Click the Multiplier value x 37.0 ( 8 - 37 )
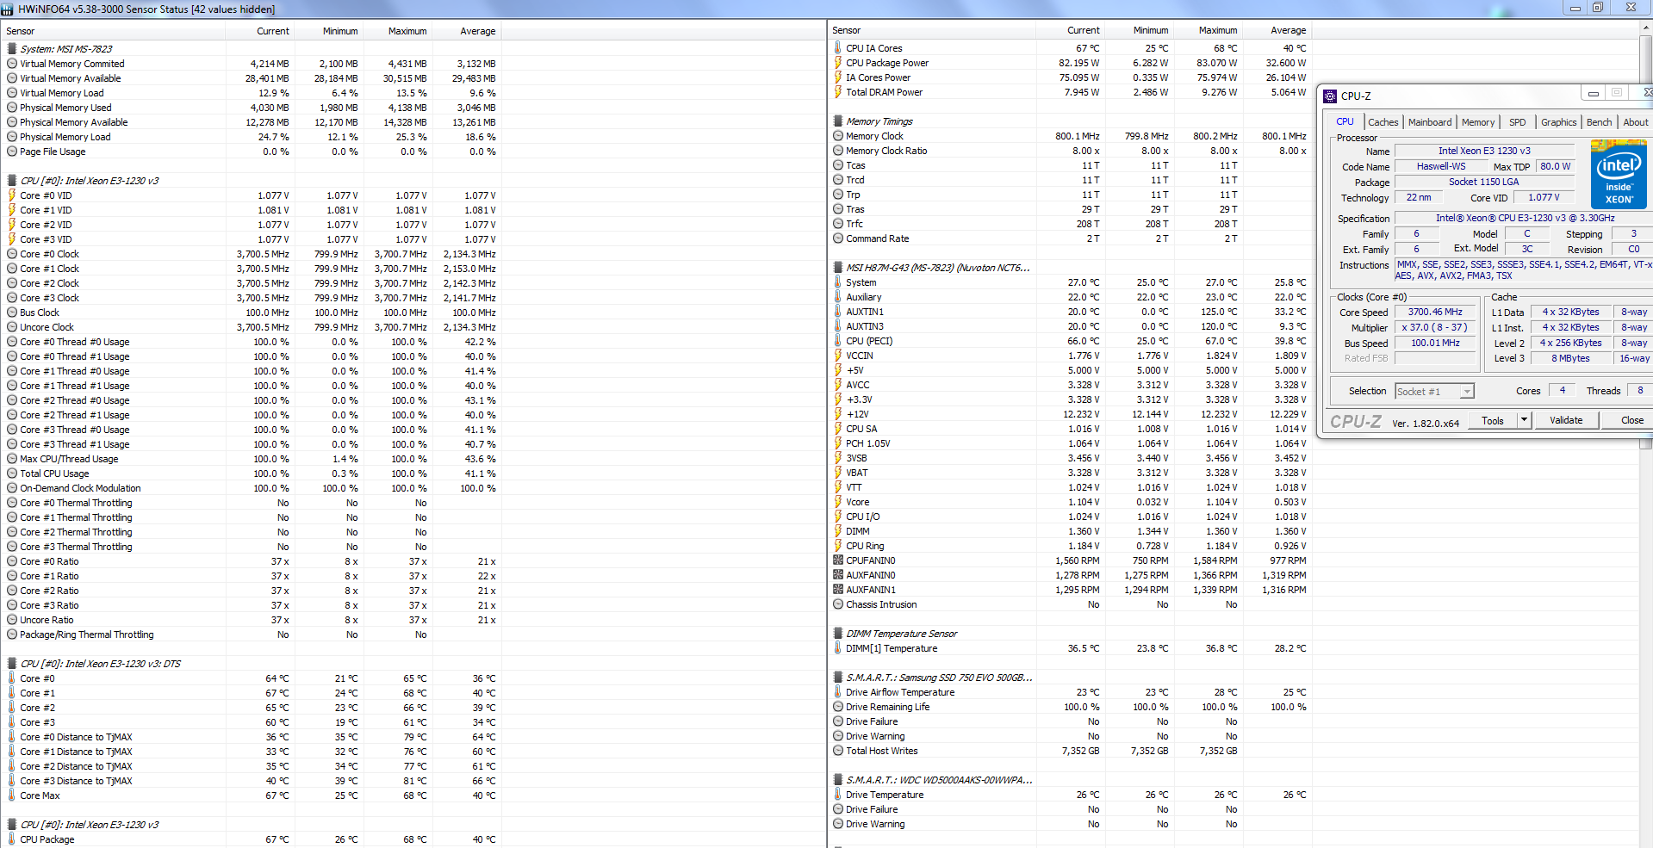 (x=1435, y=327)
